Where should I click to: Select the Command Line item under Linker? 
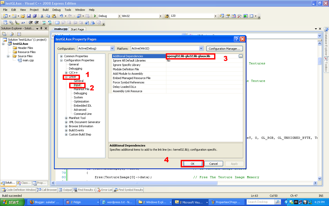[83, 114]
